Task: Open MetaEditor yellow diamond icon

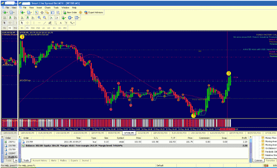Action: tap(81, 12)
